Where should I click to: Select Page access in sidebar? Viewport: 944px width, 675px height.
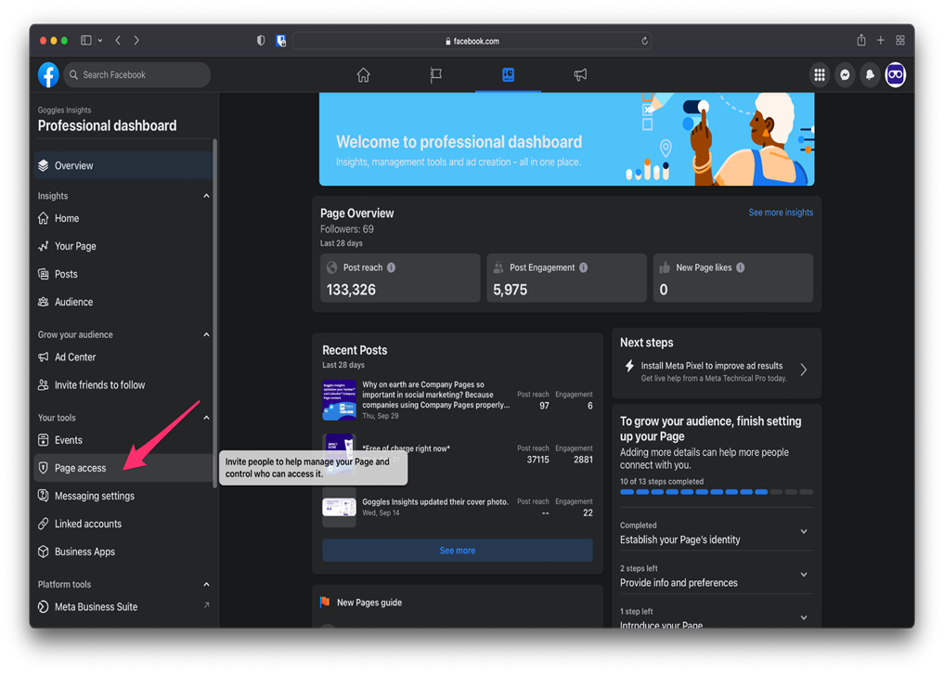coord(81,468)
